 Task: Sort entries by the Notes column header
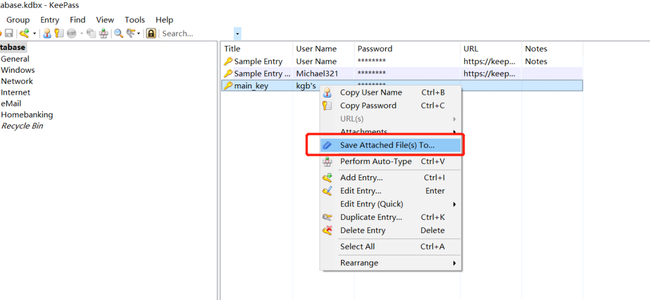[552, 48]
